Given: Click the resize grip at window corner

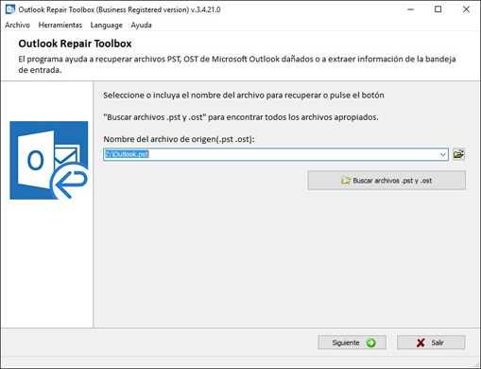Looking at the screenshot, I should (476, 364).
